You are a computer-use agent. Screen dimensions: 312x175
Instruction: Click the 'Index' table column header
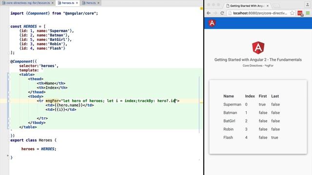point(250,96)
